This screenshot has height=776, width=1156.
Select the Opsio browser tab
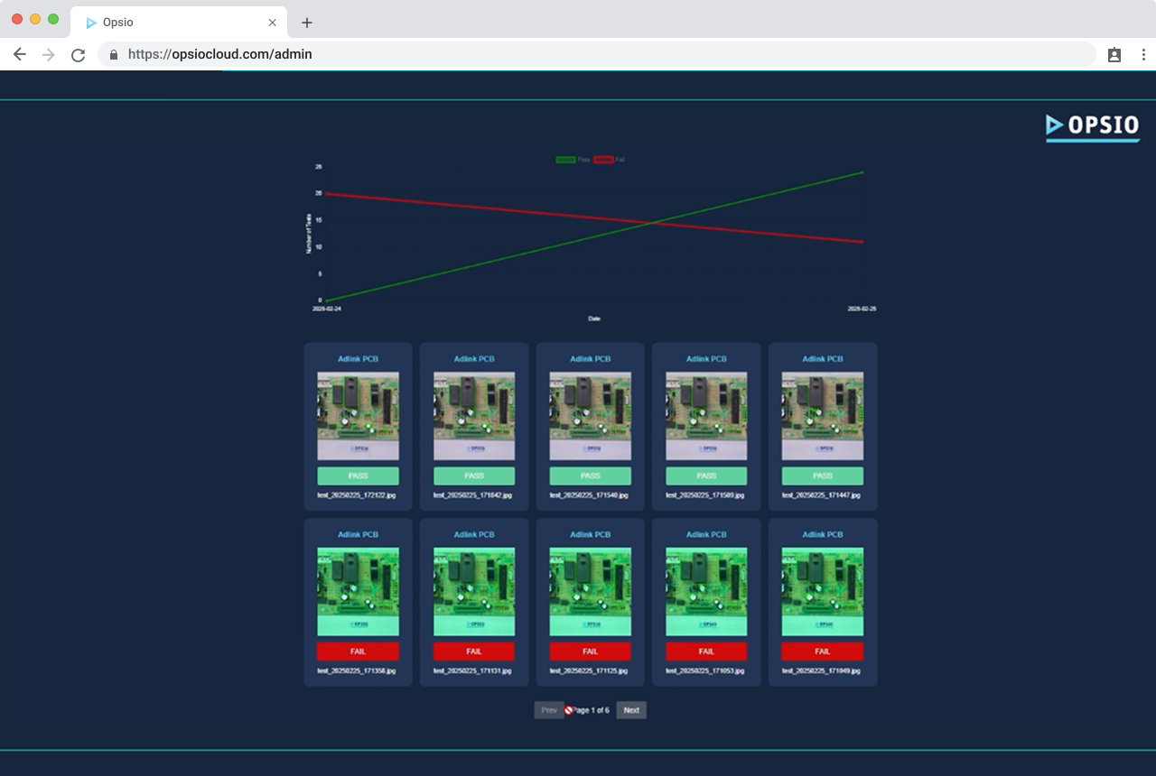pyautogui.click(x=179, y=23)
